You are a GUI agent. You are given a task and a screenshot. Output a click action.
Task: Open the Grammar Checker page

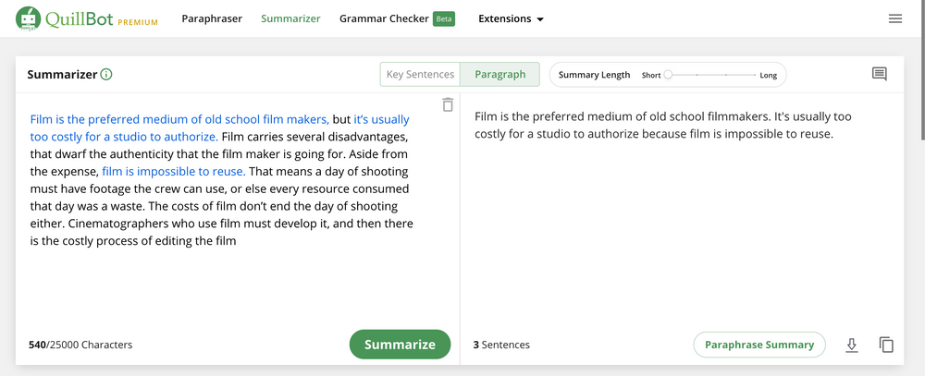[382, 18]
